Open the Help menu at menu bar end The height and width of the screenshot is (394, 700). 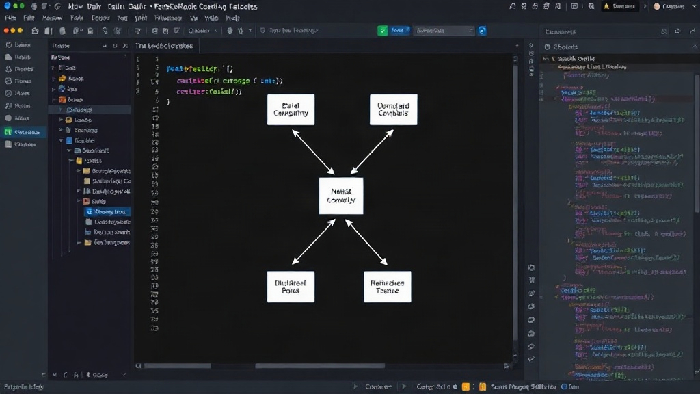click(x=232, y=18)
